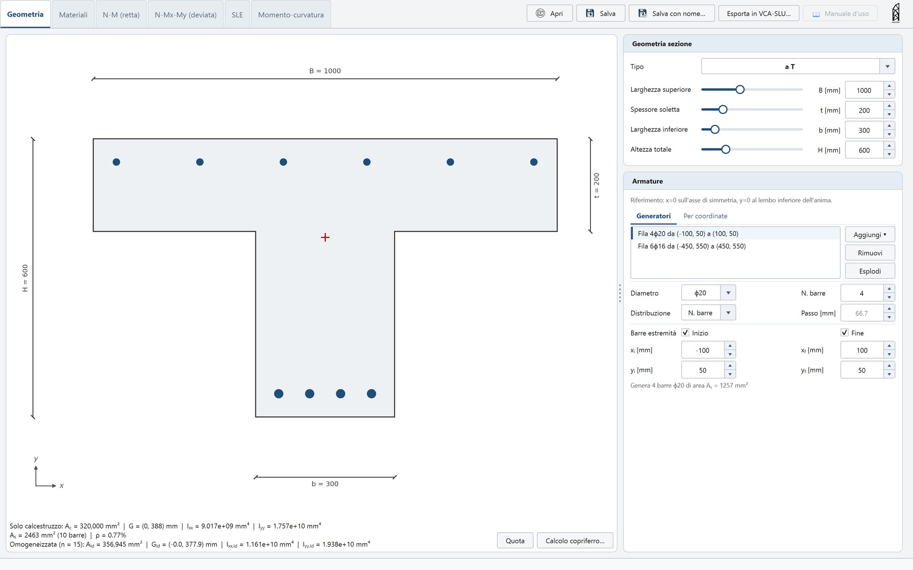Viewport: 913px width, 570px height.
Task: Decrease H [mm] with down arrow
Action: coord(889,154)
